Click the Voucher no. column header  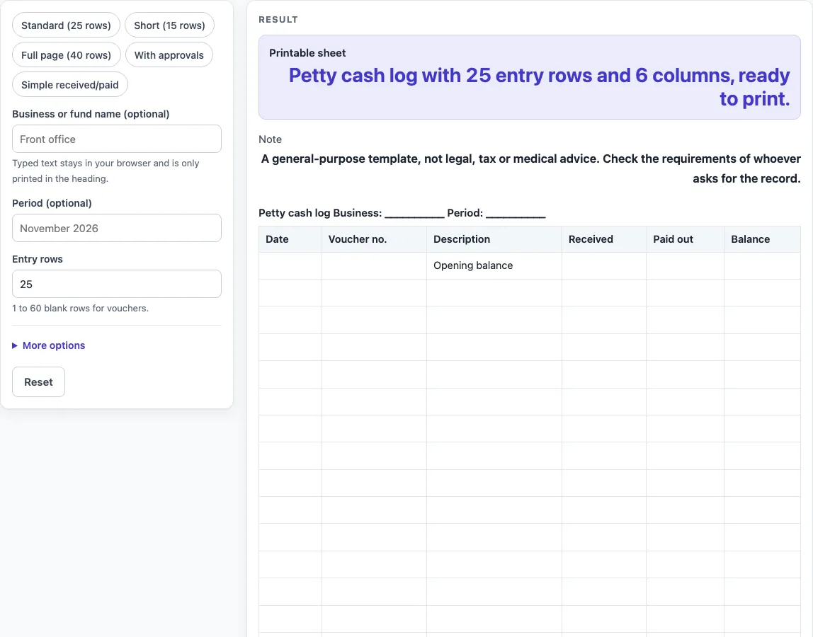[375, 239]
